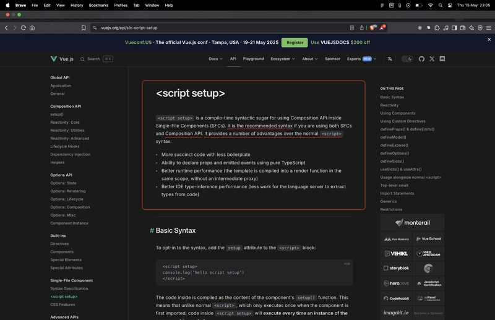Open Lifecycle Hooks sidebar link
This screenshot has height=320, width=495.
65,146
